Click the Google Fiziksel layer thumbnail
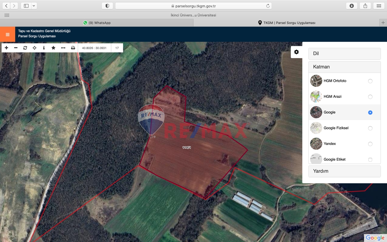Viewport: 387px width, 242px height. tap(316, 128)
